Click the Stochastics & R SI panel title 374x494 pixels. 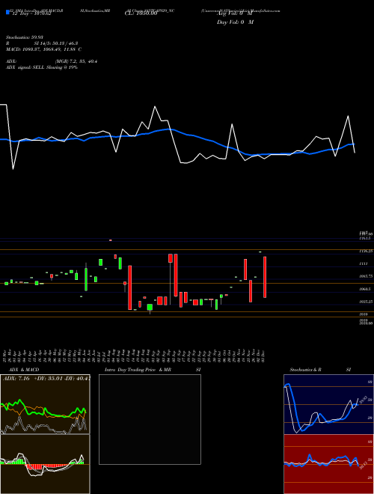pos(320,370)
